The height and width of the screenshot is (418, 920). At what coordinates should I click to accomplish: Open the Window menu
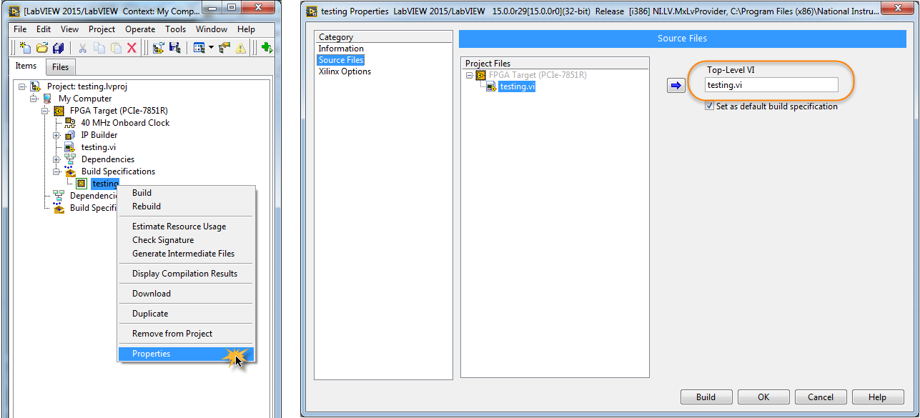click(212, 29)
